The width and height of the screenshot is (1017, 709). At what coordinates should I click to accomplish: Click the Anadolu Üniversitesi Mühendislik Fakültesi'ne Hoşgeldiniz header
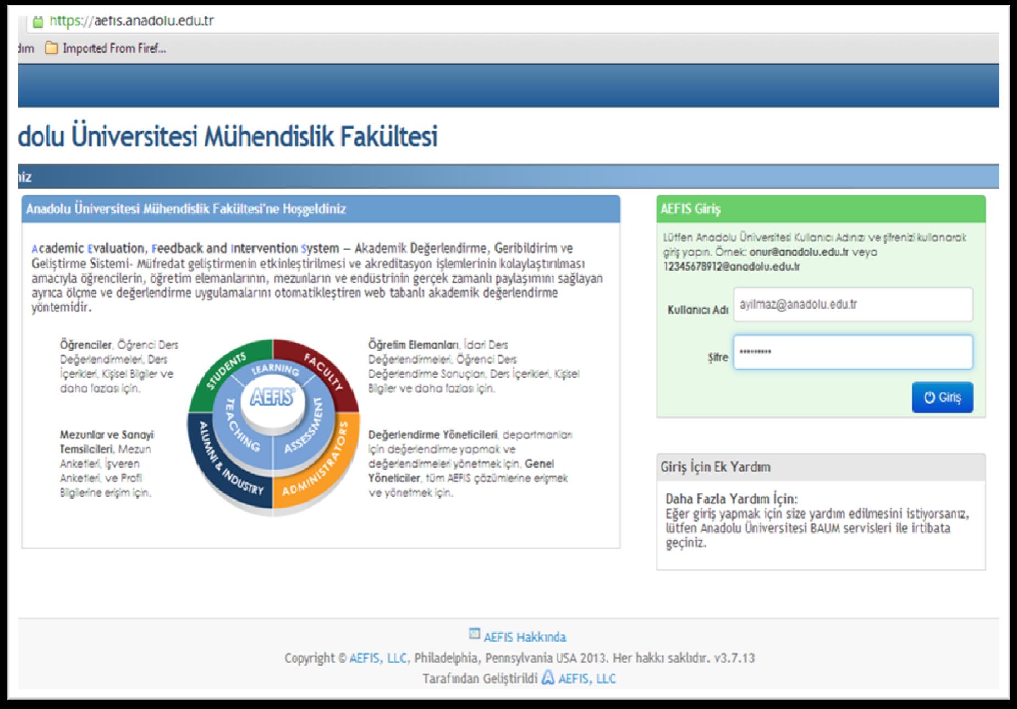(x=321, y=209)
